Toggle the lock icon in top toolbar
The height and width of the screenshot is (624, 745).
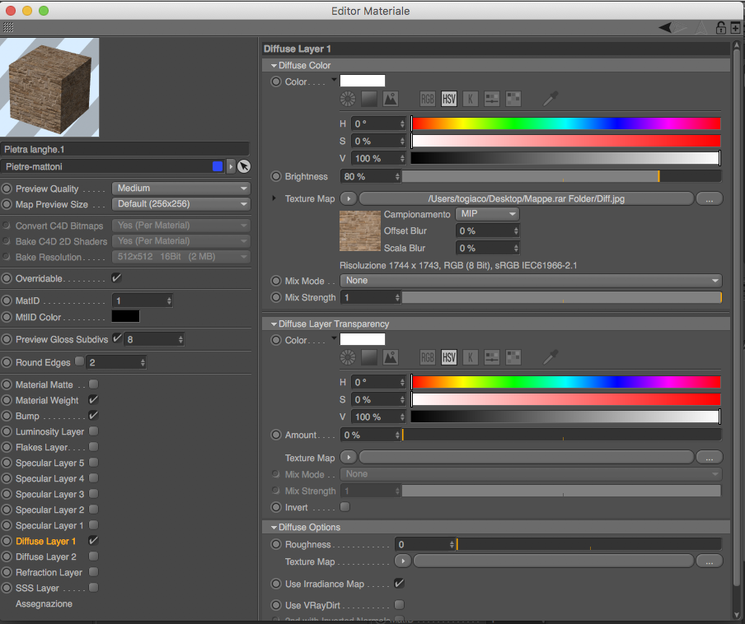point(721,27)
